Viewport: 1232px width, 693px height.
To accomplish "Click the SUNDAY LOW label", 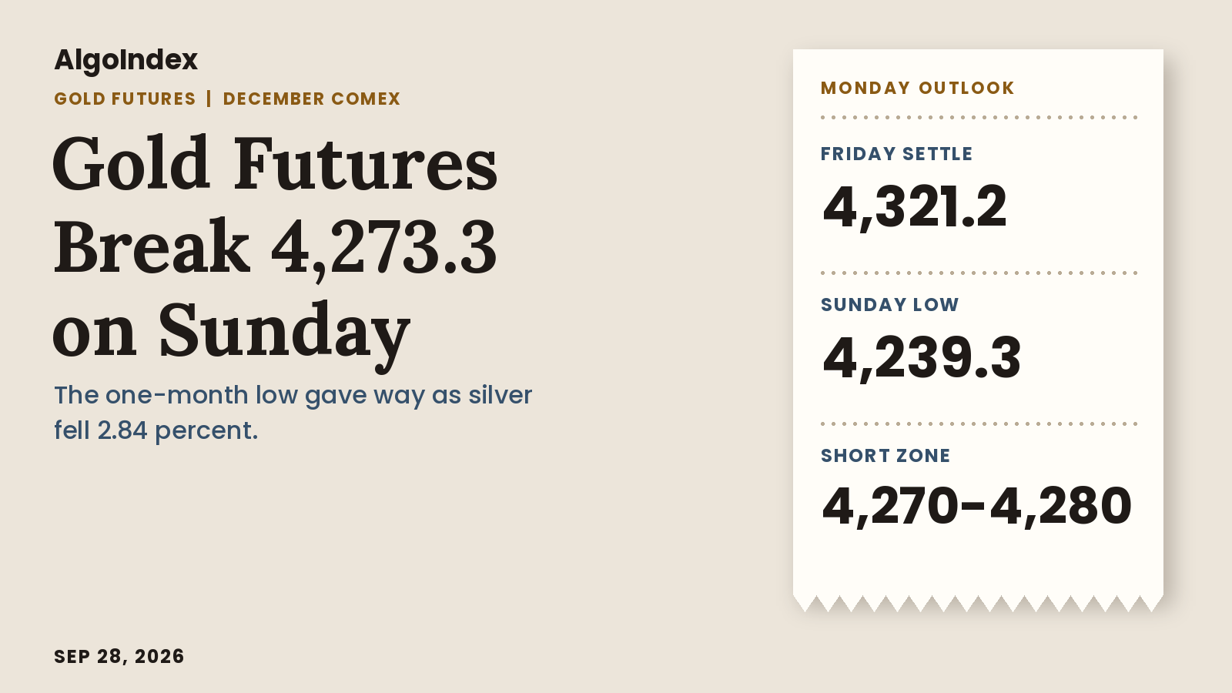I will (x=889, y=305).
